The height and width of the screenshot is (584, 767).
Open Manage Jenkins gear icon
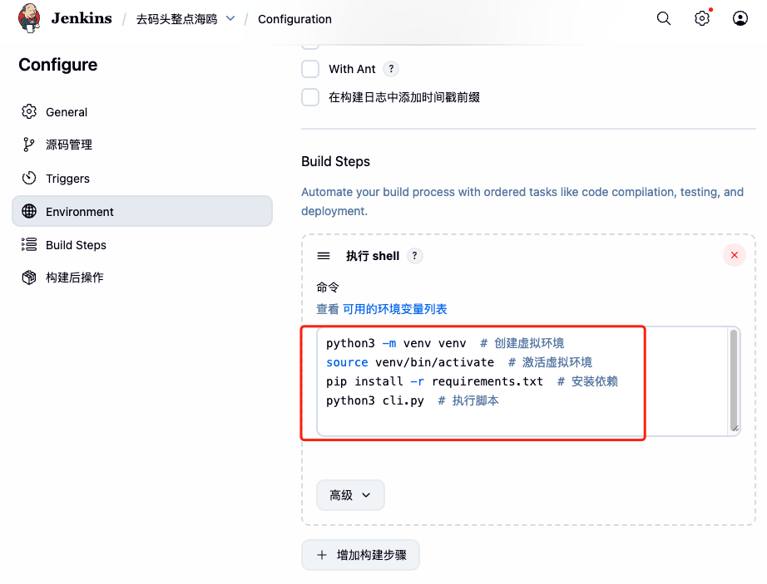[x=702, y=18]
